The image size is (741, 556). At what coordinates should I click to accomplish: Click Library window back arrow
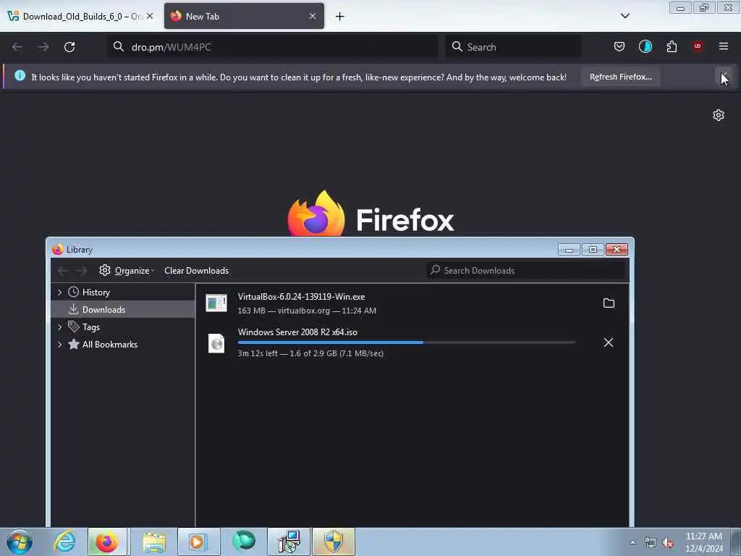62,271
